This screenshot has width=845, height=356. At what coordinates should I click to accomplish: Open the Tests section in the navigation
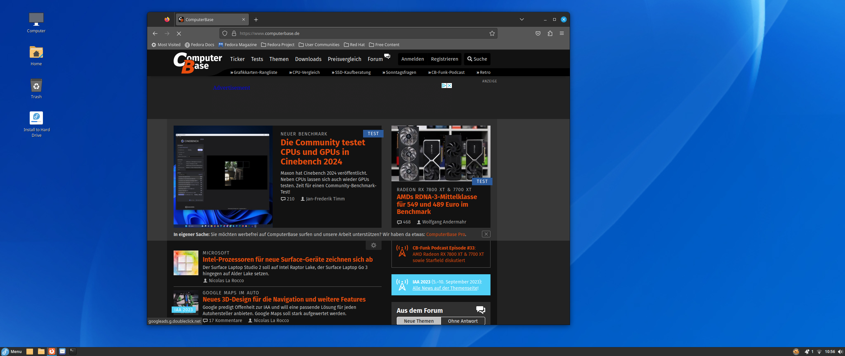click(x=257, y=59)
